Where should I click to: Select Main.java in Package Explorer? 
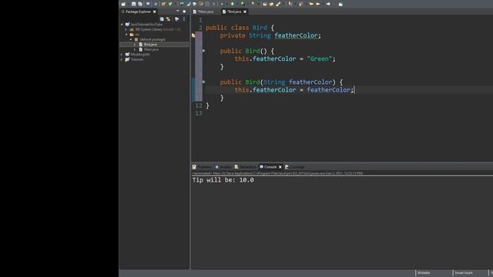pos(151,49)
